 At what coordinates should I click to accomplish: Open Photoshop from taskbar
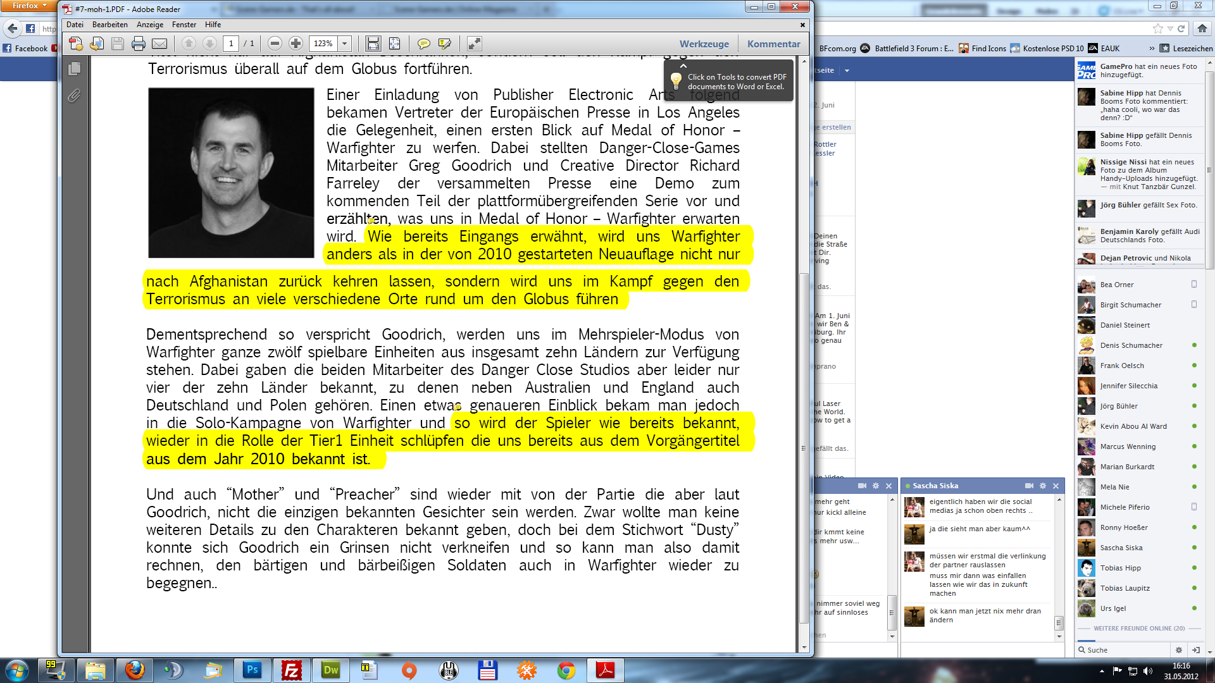tap(252, 670)
